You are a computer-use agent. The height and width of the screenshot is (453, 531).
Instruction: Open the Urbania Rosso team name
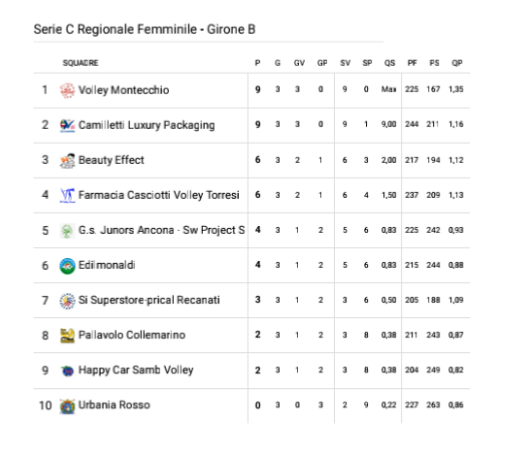tap(115, 404)
